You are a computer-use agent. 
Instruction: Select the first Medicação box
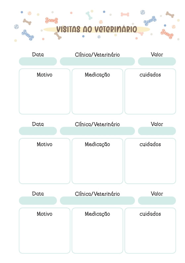pyautogui.click(x=97, y=92)
